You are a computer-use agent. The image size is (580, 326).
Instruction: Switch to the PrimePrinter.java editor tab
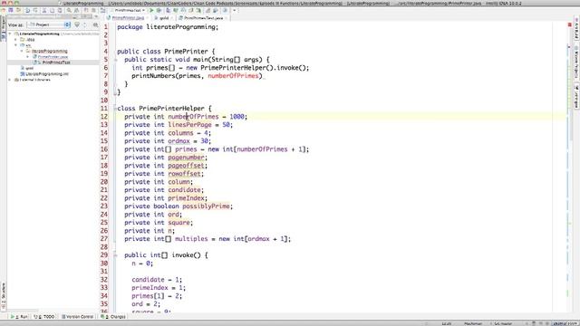tap(128, 18)
